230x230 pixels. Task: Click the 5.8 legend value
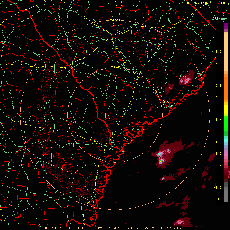tap(218, 86)
